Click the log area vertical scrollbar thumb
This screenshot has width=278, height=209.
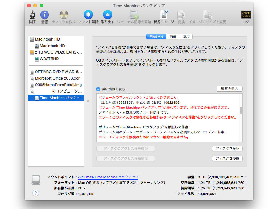click(241, 110)
